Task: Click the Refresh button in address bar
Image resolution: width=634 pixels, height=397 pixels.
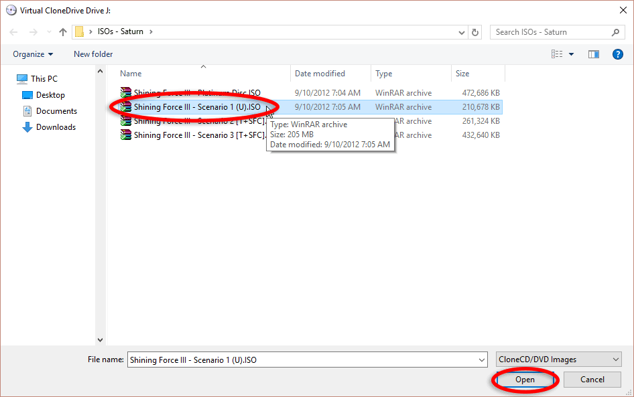Action: (x=475, y=32)
